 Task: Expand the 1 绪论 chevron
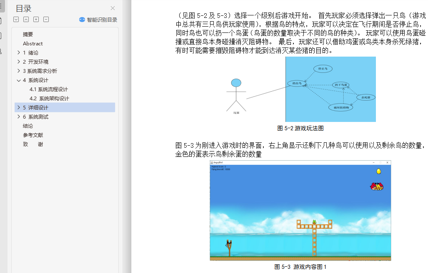pos(19,52)
